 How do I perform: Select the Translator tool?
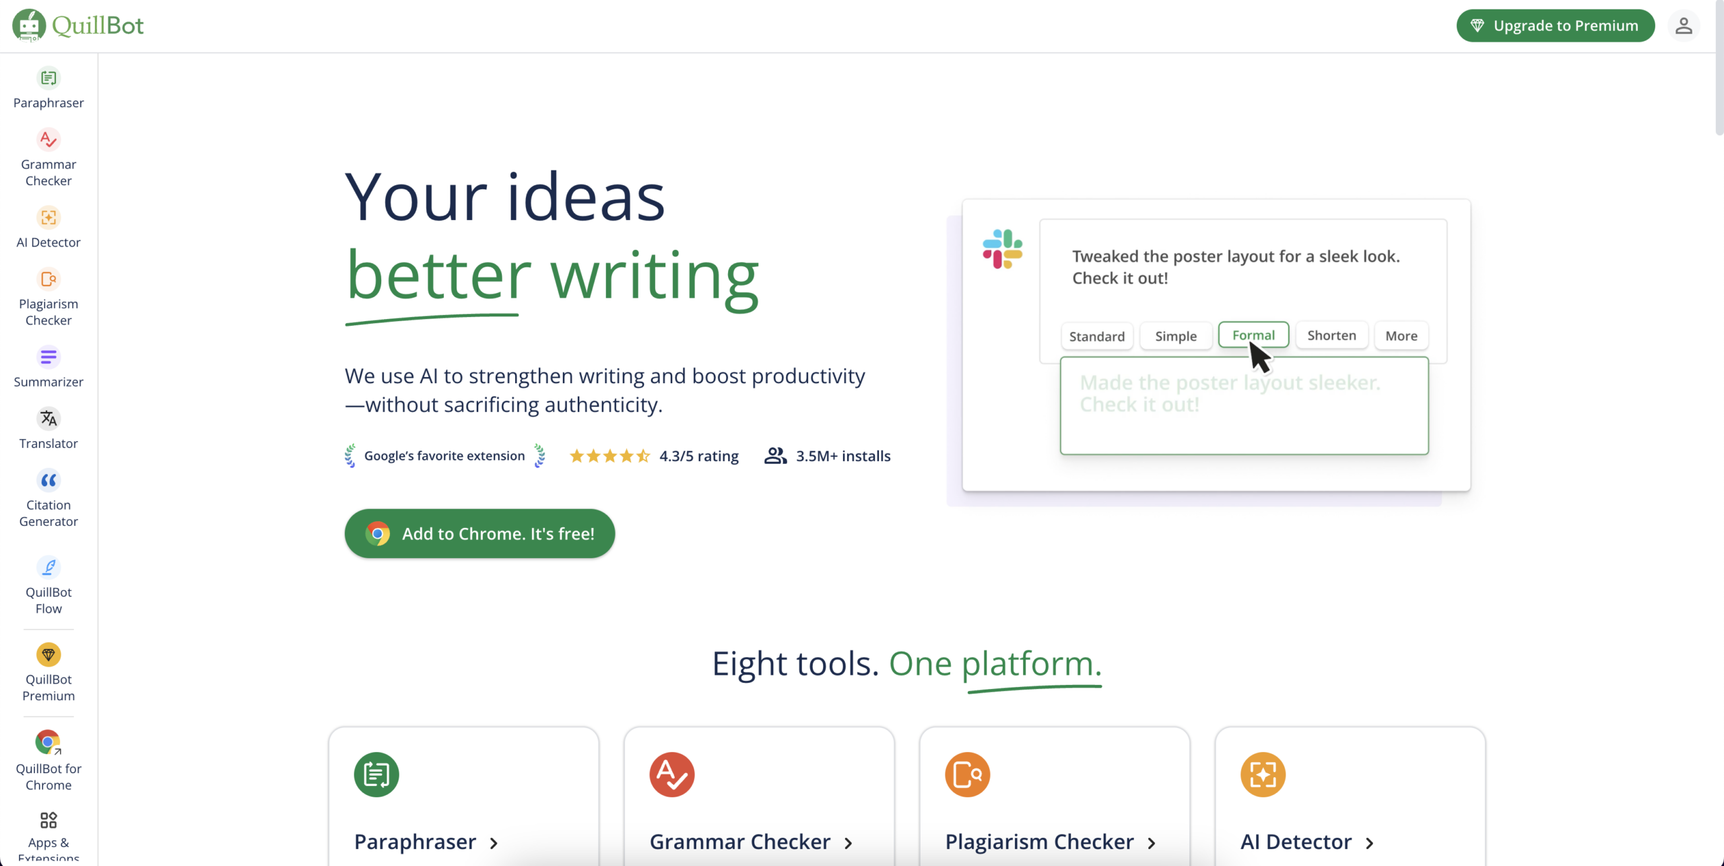pyautogui.click(x=48, y=430)
